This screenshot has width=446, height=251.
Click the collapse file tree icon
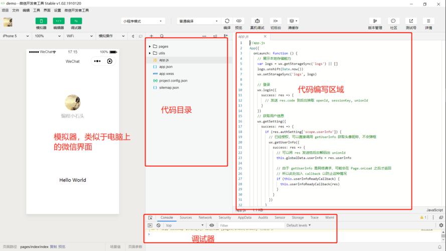pos(226,36)
